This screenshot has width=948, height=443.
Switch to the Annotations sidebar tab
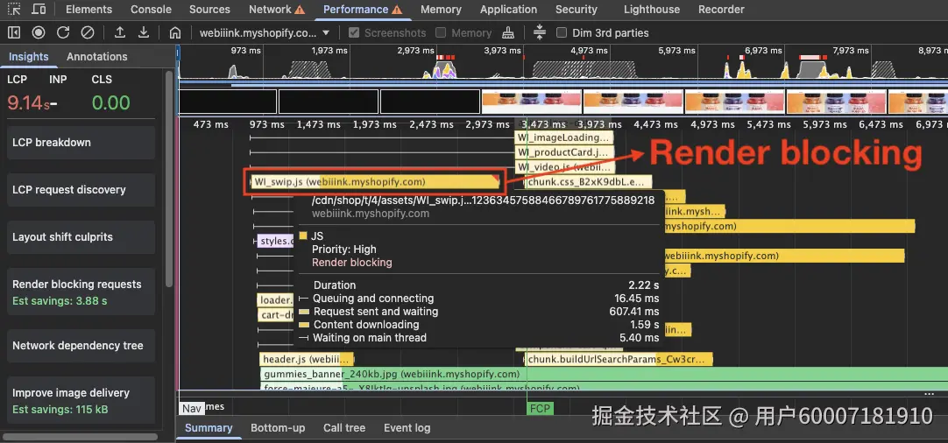96,56
